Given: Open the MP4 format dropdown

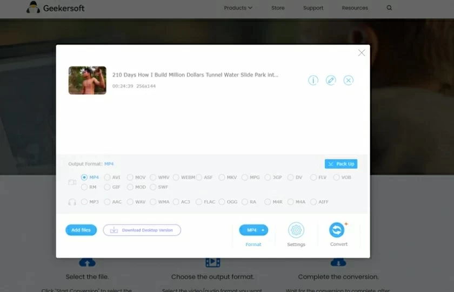Looking at the screenshot, I should click(x=253, y=230).
